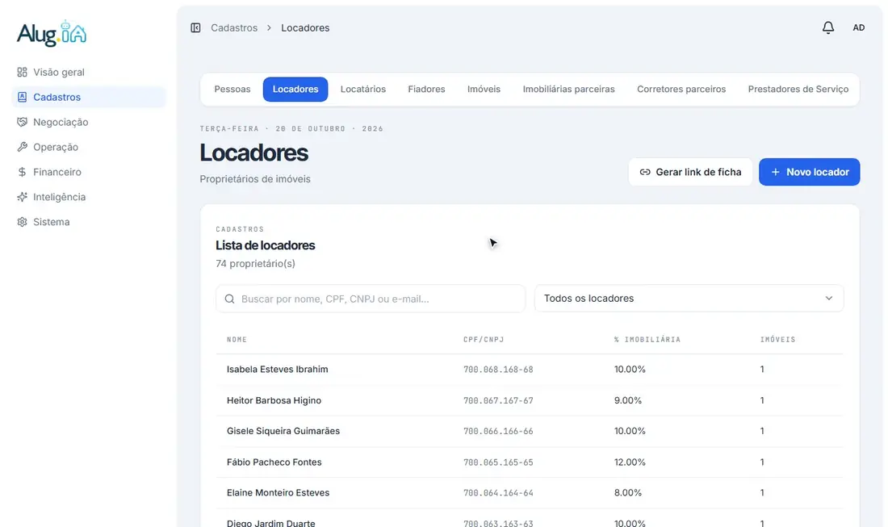888x527 pixels.
Task: Open Operação in the sidebar
Action: (x=89, y=147)
